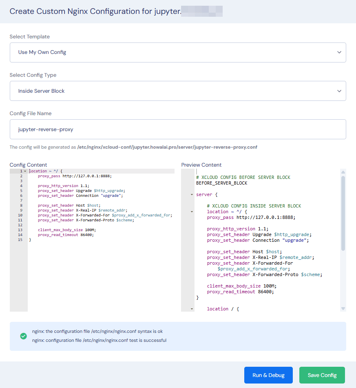The image size is (356, 388).
Task: Click the Config File Name input field
Action: tap(178, 129)
